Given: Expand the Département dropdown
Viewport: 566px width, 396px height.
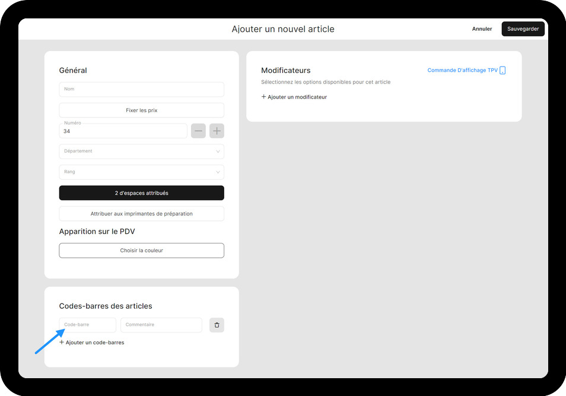Looking at the screenshot, I should pos(141,151).
